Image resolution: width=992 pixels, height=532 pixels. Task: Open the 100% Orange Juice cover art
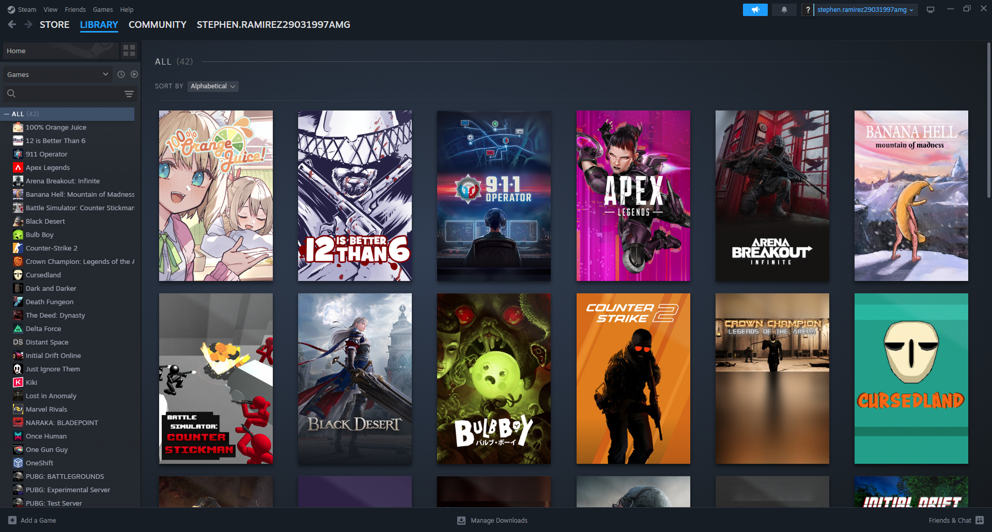216,195
